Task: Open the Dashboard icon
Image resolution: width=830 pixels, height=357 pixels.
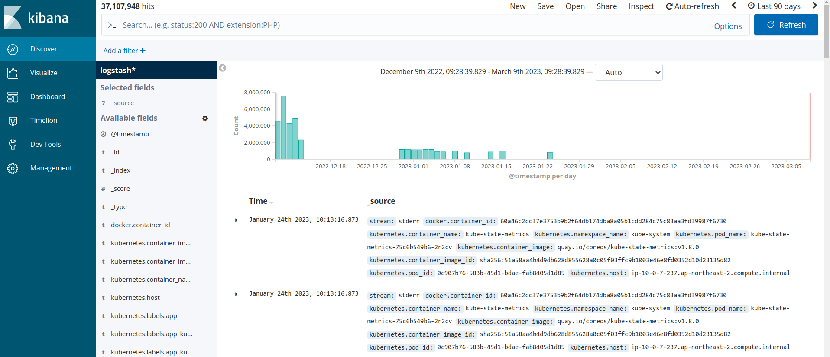Action: tap(13, 97)
